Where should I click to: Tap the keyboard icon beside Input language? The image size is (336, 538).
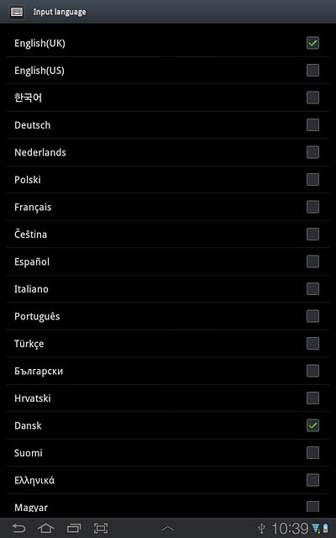coord(17,12)
